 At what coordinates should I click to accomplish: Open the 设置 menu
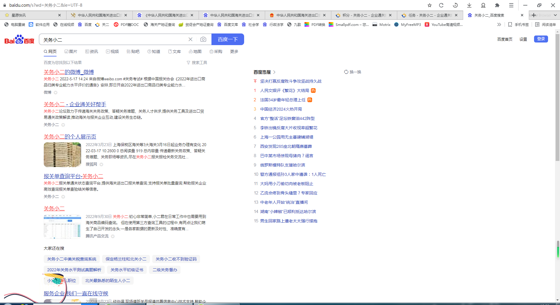523,39
